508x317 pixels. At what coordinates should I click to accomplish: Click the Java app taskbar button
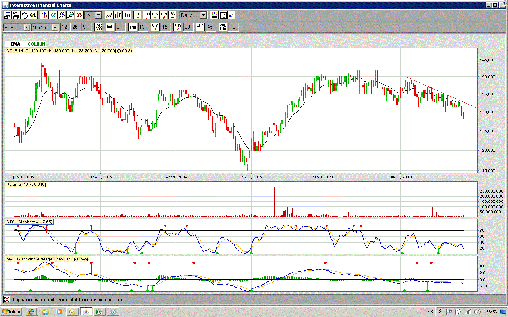(85, 312)
